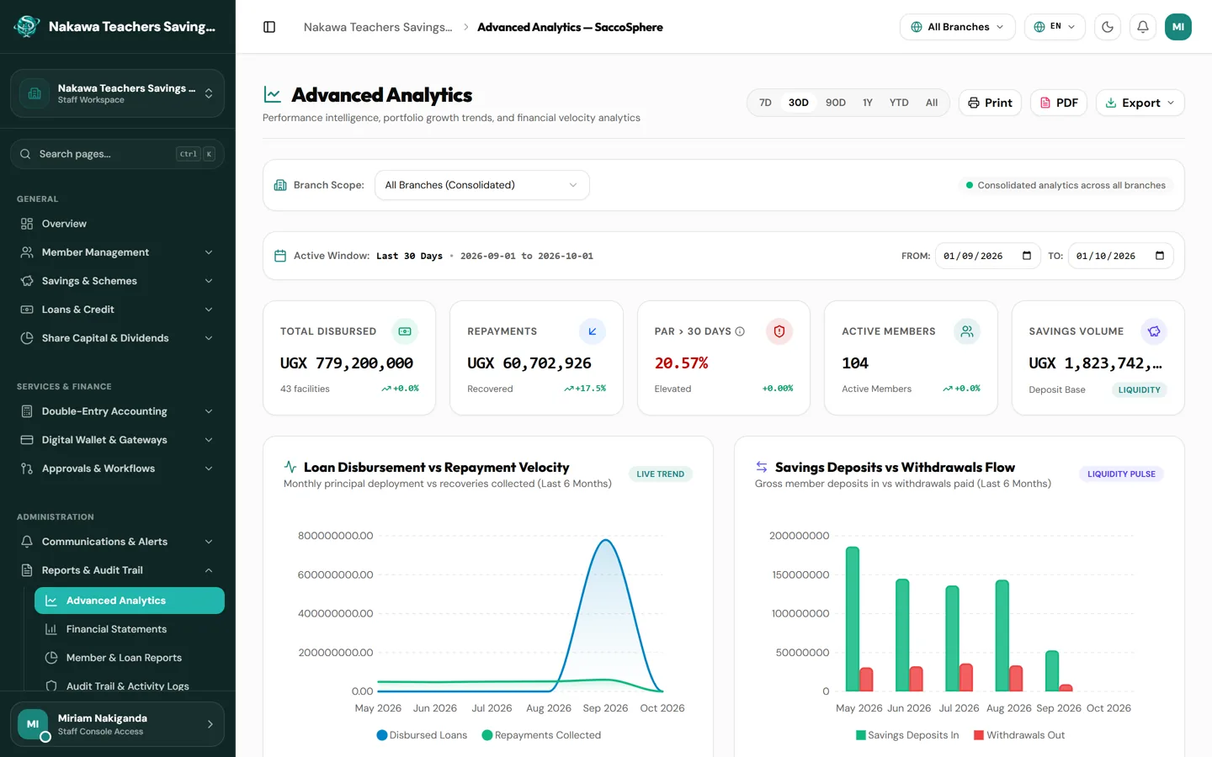Expand Loans & Credit menu
Viewport: 1212px width, 757px height.
[117, 310]
